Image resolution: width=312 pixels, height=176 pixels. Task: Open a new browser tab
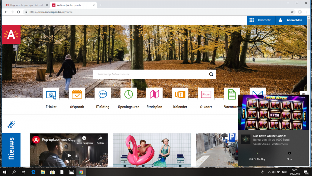pos(101,5)
